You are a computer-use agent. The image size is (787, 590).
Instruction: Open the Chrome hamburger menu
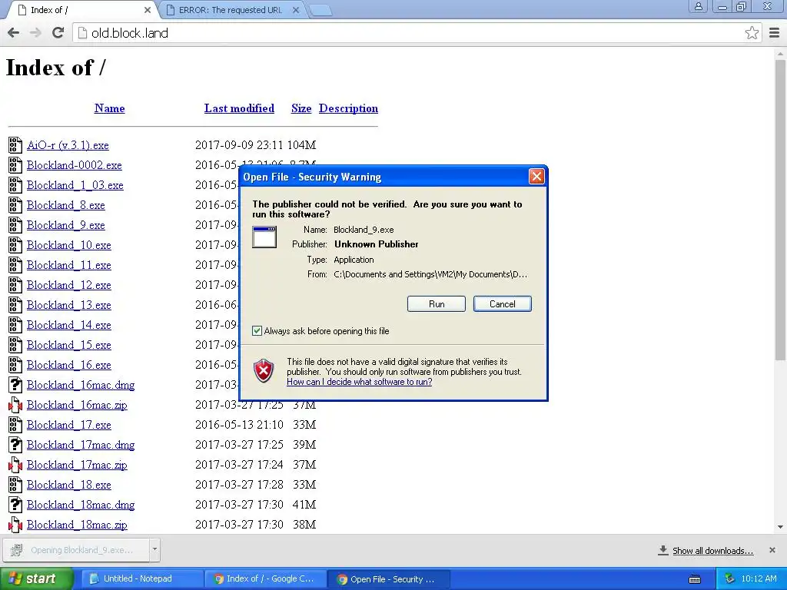[774, 33]
